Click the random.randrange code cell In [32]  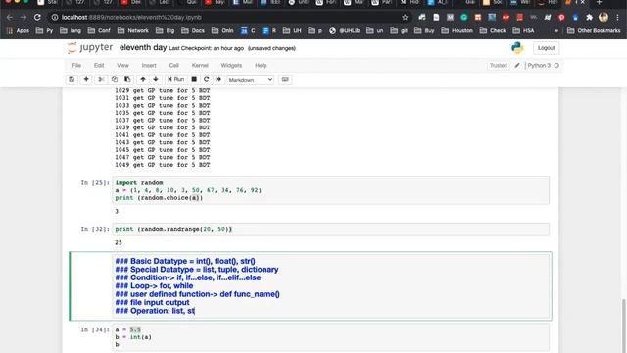tap(331, 229)
